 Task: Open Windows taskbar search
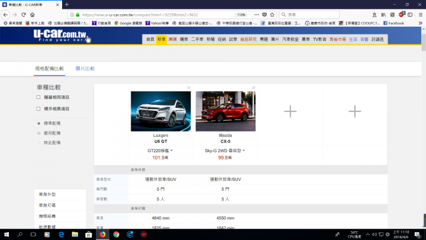point(20,234)
